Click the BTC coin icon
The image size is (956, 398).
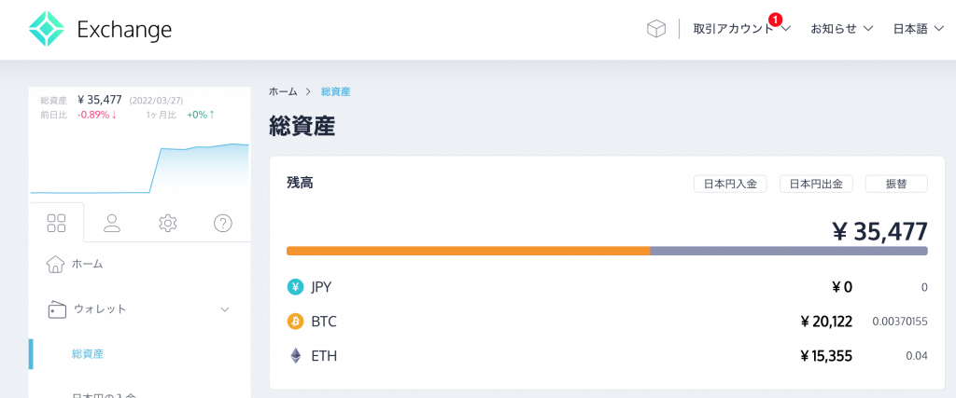point(295,322)
